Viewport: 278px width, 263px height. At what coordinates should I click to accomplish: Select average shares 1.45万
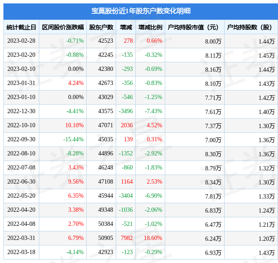point(266,56)
